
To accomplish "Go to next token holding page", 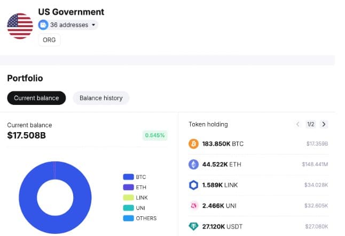I will pos(324,124).
